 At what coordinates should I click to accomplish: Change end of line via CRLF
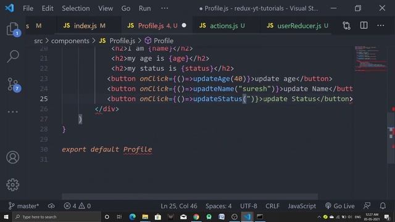(272, 206)
